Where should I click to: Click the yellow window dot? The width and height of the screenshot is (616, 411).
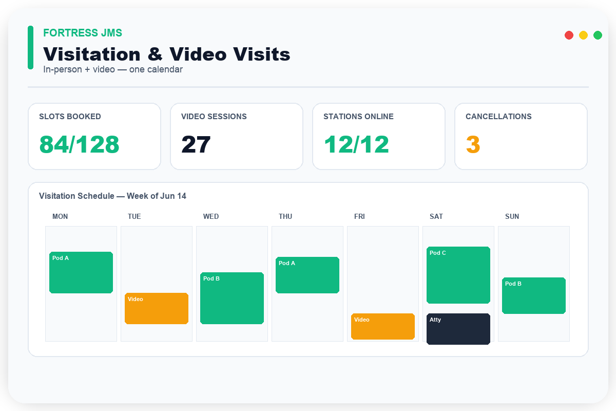click(583, 35)
